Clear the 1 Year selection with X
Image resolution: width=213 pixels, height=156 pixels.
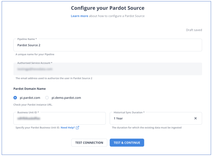point(195,118)
